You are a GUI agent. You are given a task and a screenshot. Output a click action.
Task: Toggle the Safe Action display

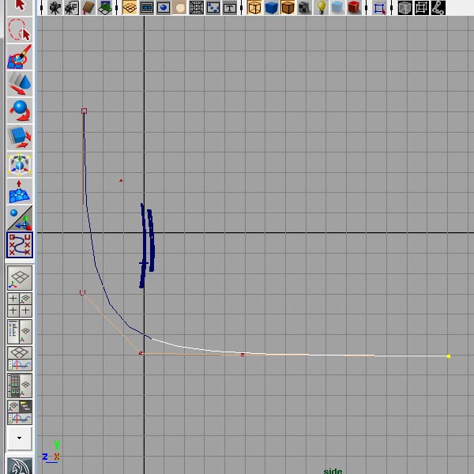[213, 8]
